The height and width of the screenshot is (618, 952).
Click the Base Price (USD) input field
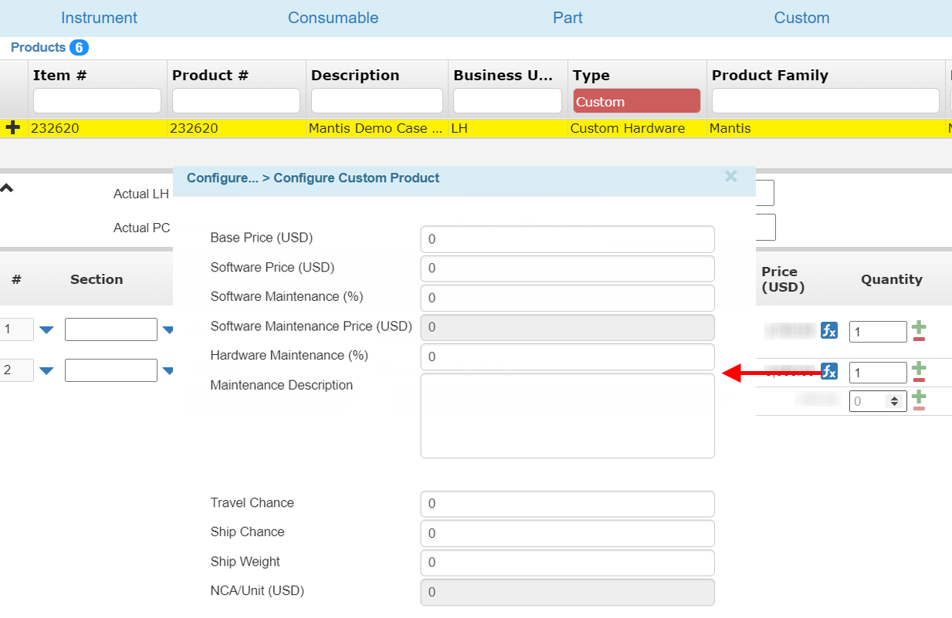(x=567, y=239)
